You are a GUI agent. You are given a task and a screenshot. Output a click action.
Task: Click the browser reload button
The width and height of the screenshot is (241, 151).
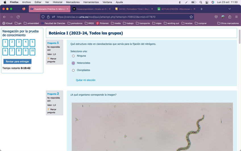18,17
